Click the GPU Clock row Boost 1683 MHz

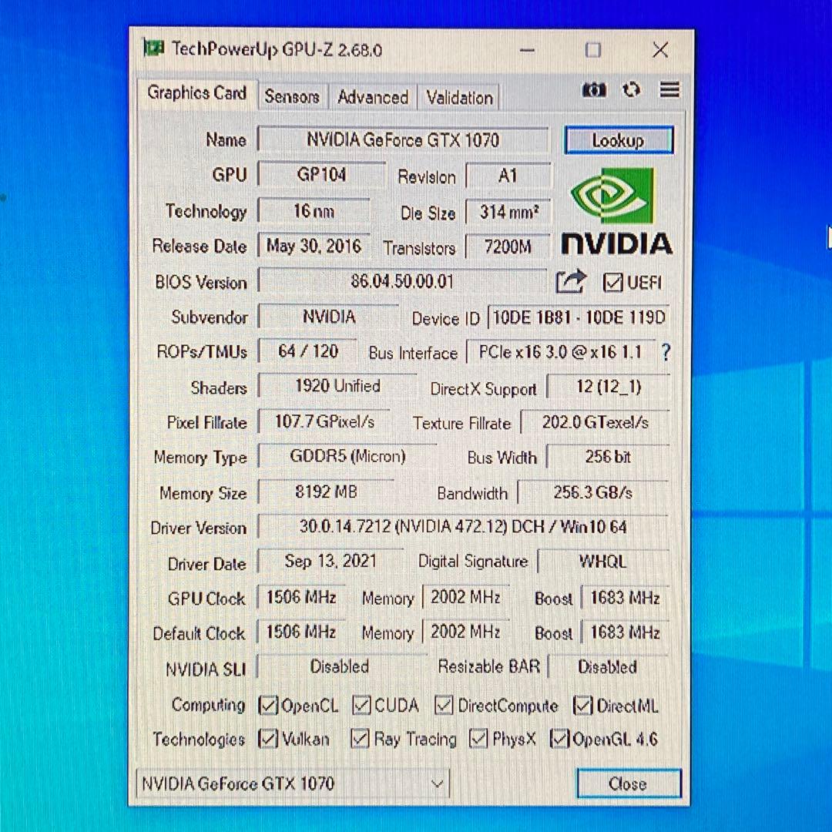[625, 598]
